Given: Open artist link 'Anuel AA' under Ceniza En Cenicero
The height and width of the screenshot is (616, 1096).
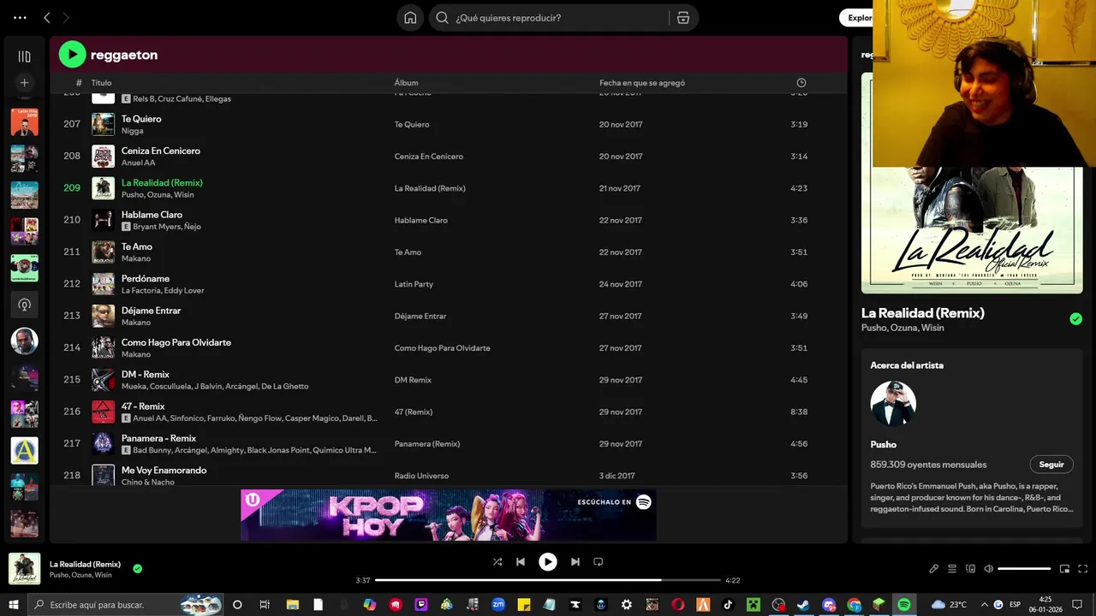Looking at the screenshot, I should (139, 163).
